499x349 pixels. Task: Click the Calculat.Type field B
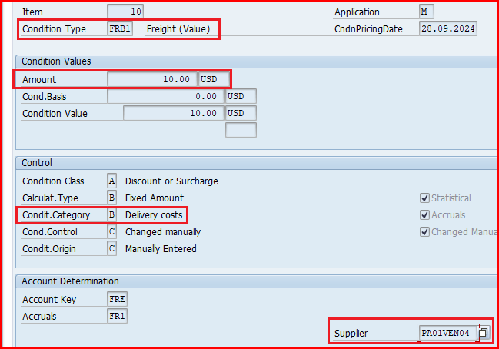pos(112,198)
